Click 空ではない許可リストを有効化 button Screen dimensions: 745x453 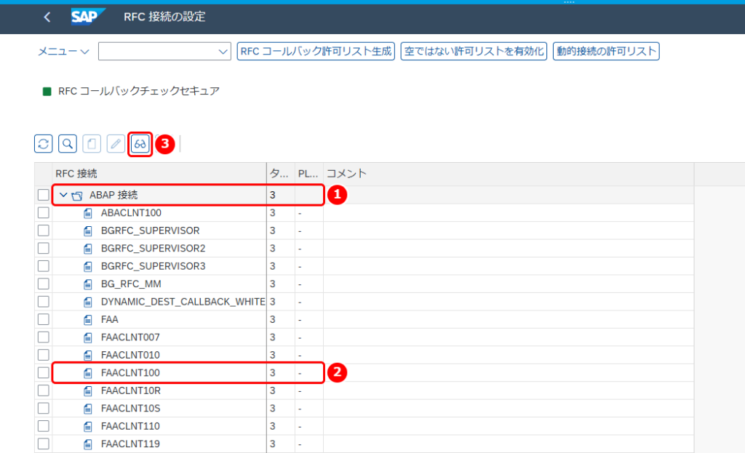pyautogui.click(x=474, y=52)
